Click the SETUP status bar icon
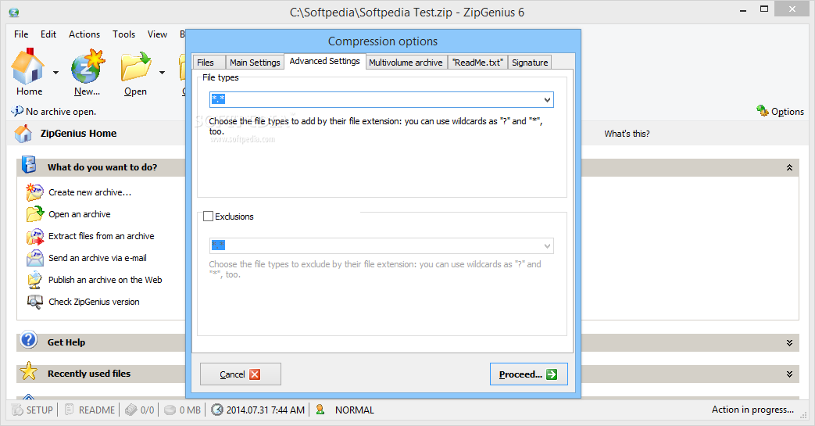The image size is (815, 426). coord(17,410)
